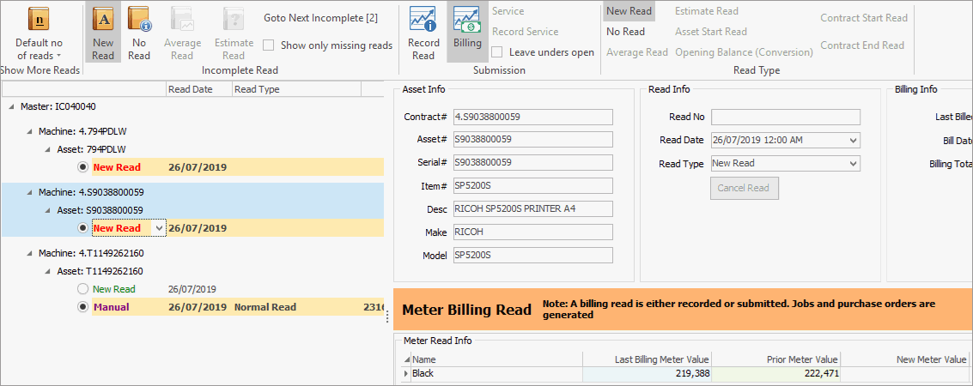Screen dimensions: 973x386
Task: Expand the Black meter row arrow
Action: [x=407, y=374]
